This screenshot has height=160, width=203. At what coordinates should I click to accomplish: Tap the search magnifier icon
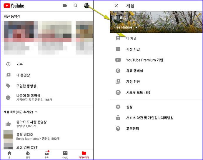point(76,6)
